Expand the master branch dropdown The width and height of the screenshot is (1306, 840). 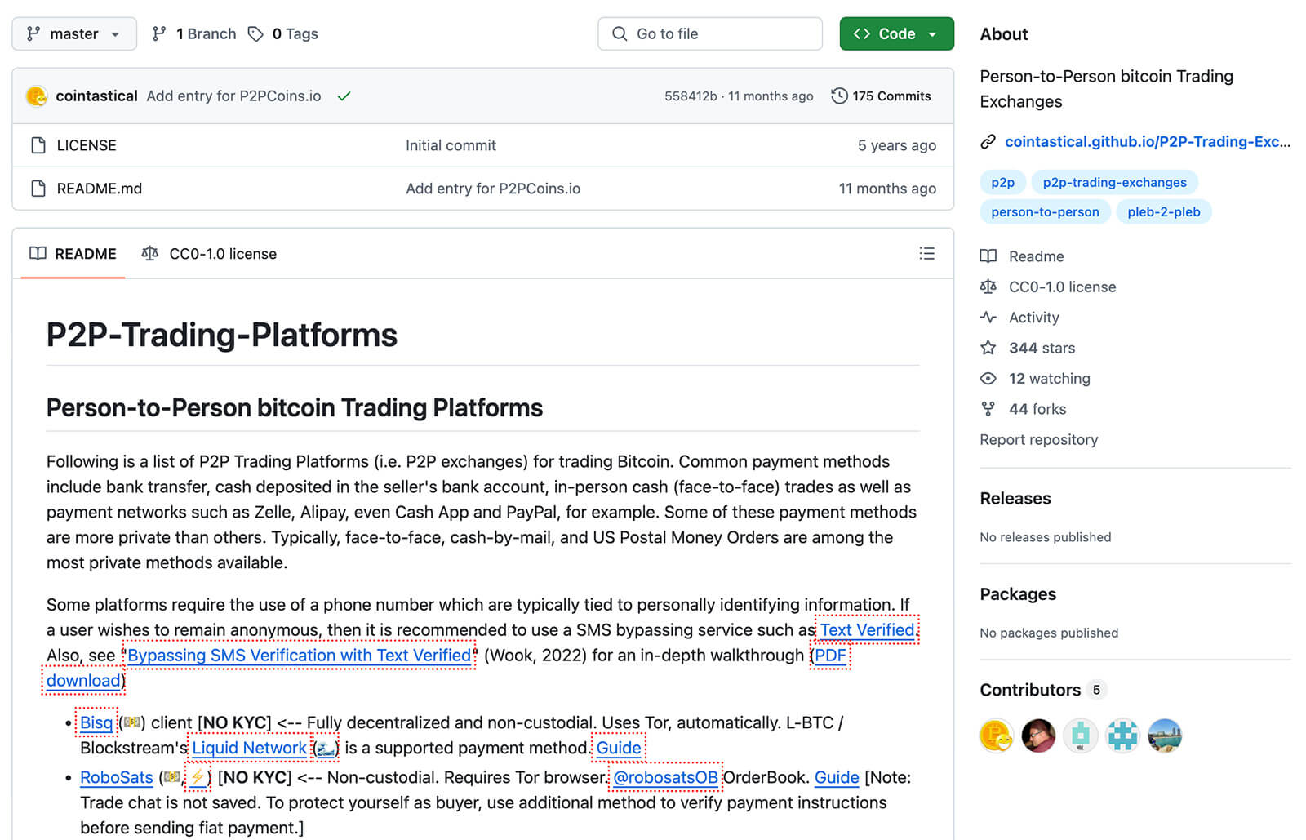click(x=74, y=34)
